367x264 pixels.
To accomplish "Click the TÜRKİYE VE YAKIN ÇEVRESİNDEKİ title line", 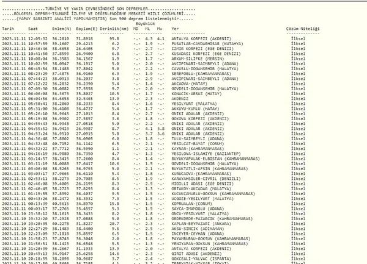I will pos(98,9).
